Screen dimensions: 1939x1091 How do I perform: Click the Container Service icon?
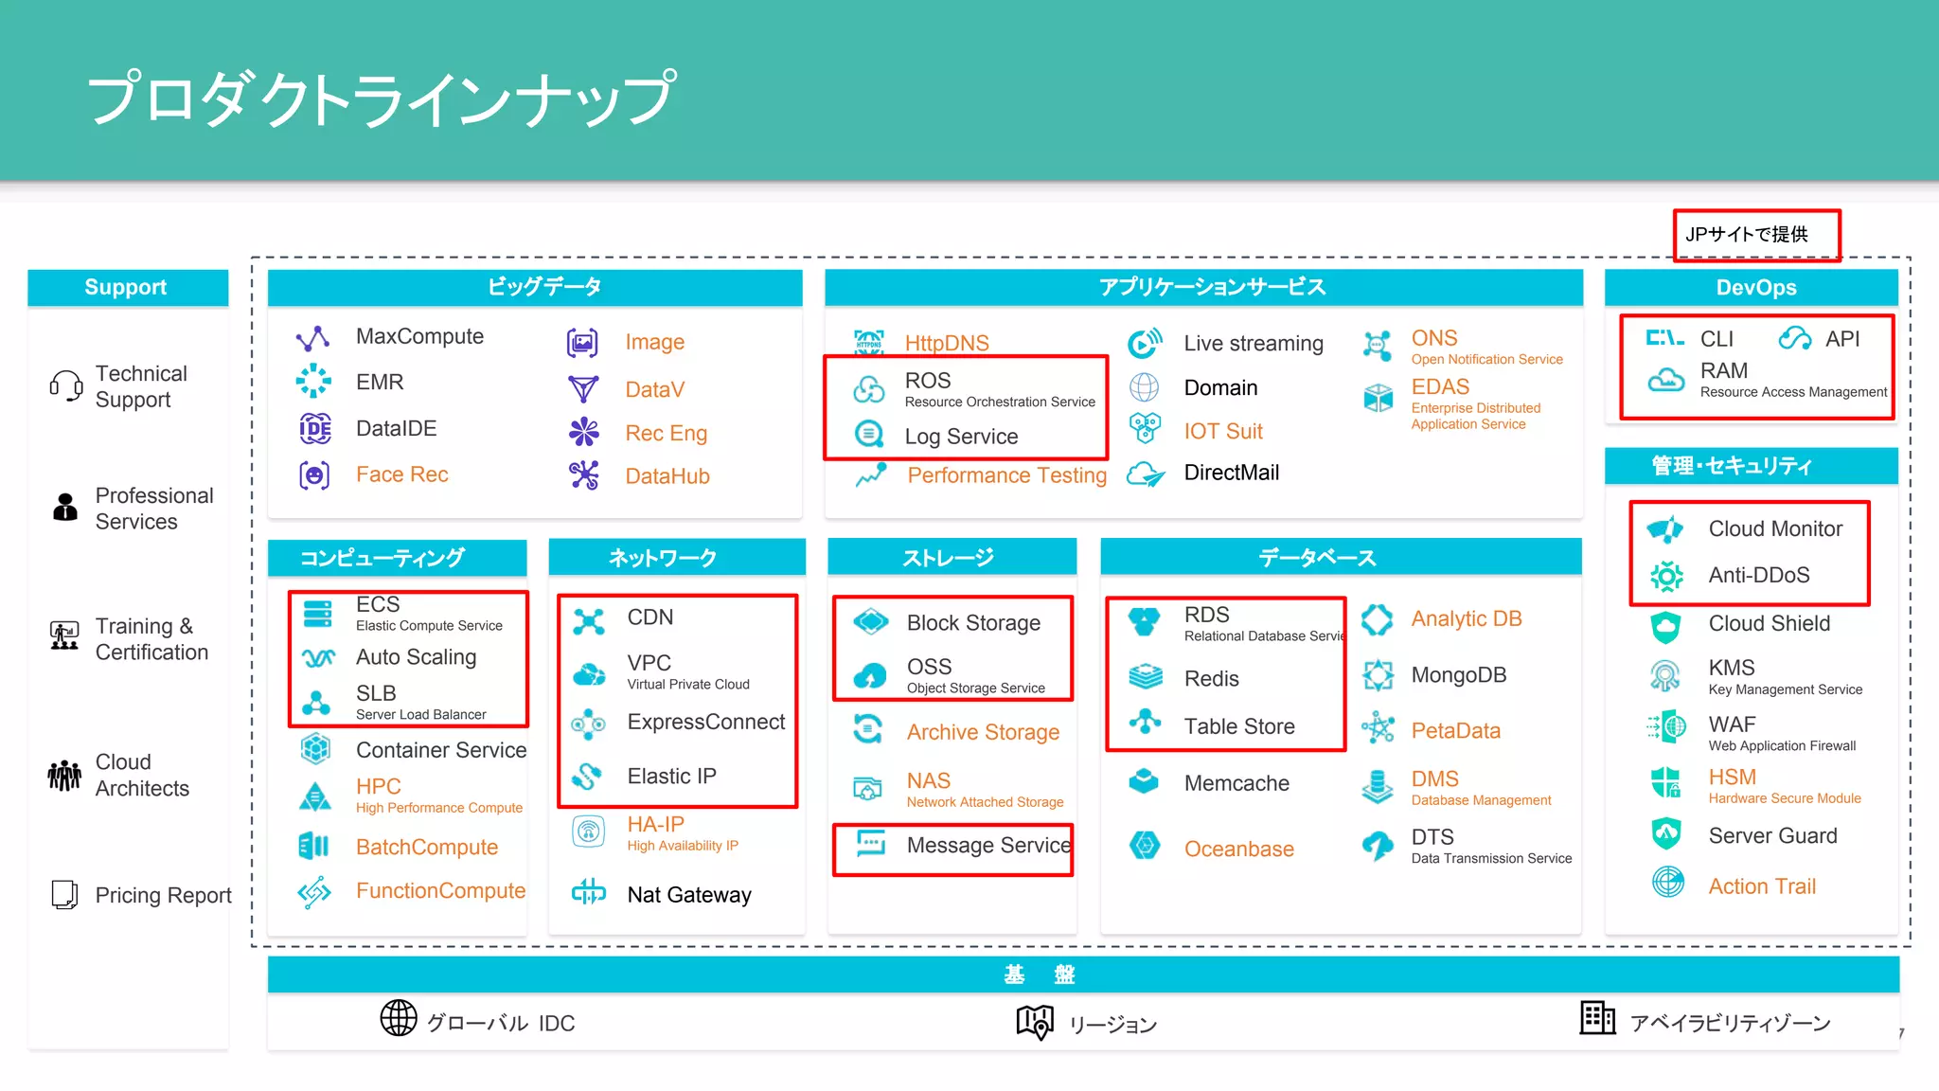tap(315, 749)
